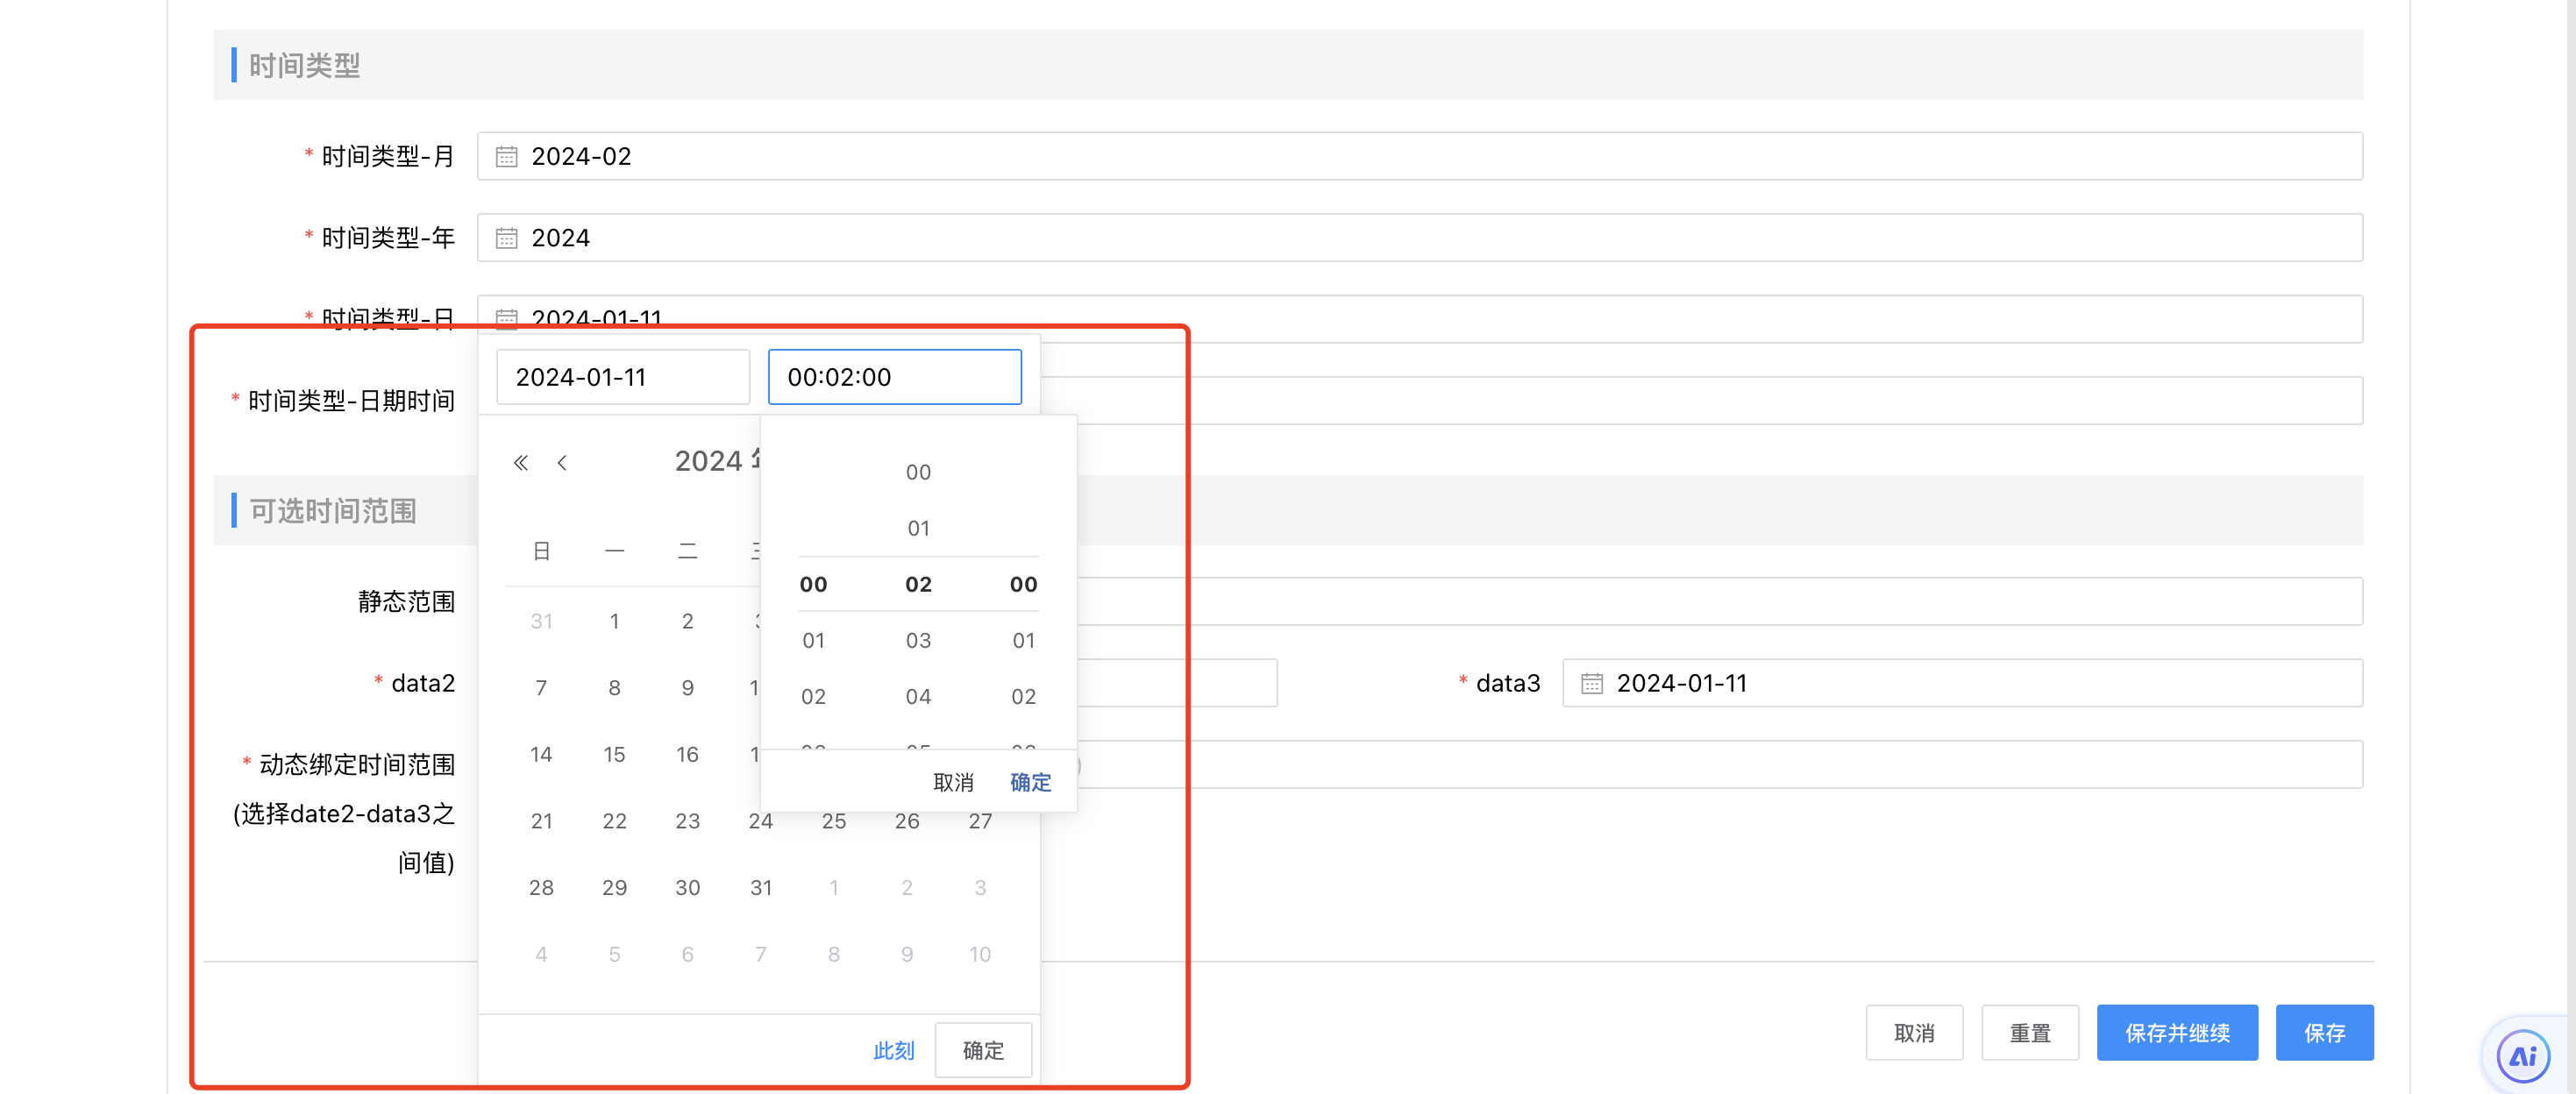Pick day 15 in the calendar
The image size is (2576, 1094).
pyautogui.click(x=614, y=754)
